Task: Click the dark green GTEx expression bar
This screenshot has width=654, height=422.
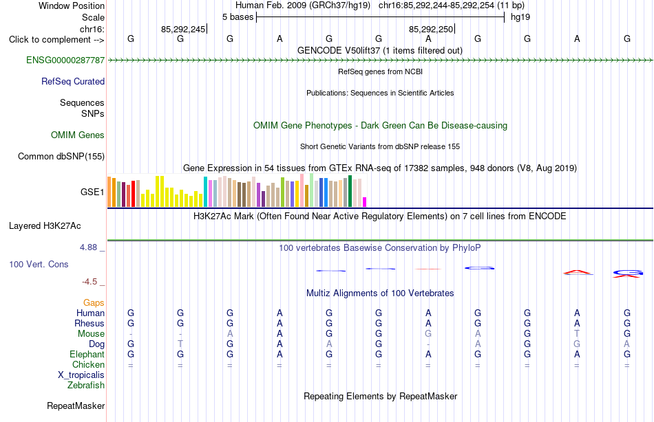Action: pyautogui.click(x=350, y=191)
